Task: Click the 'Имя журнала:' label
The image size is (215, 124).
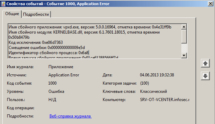Action: pos(20,67)
